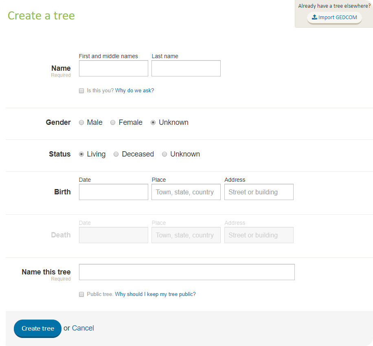The height and width of the screenshot is (346, 373).
Task: Select Male gender radio button
Action: 81,122
